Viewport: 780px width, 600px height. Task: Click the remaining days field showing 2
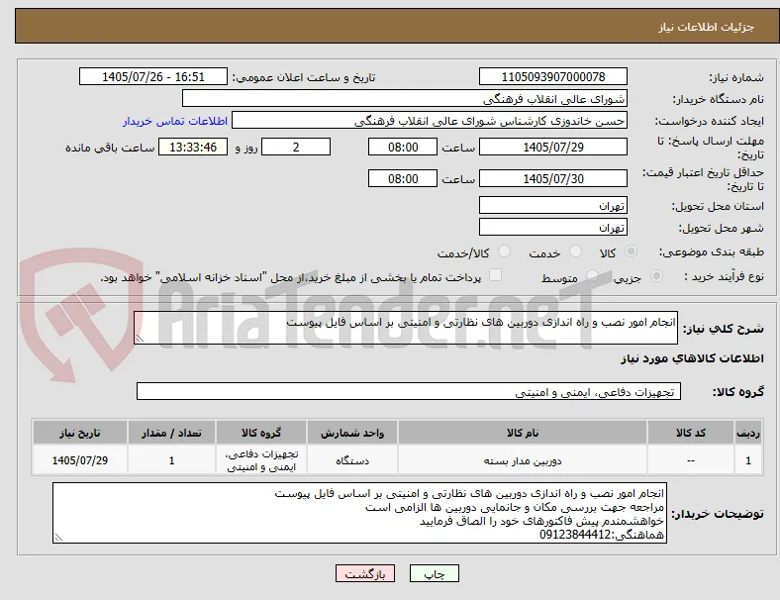pyautogui.click(x=296, y=148)
